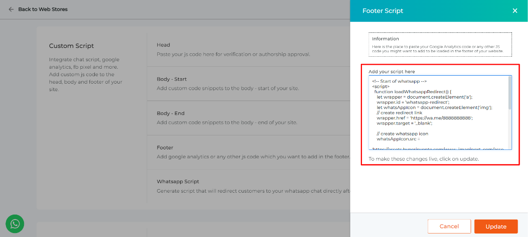The image size is (528, 237).
Task: Click the Cancel button
Action: (449, 226)
